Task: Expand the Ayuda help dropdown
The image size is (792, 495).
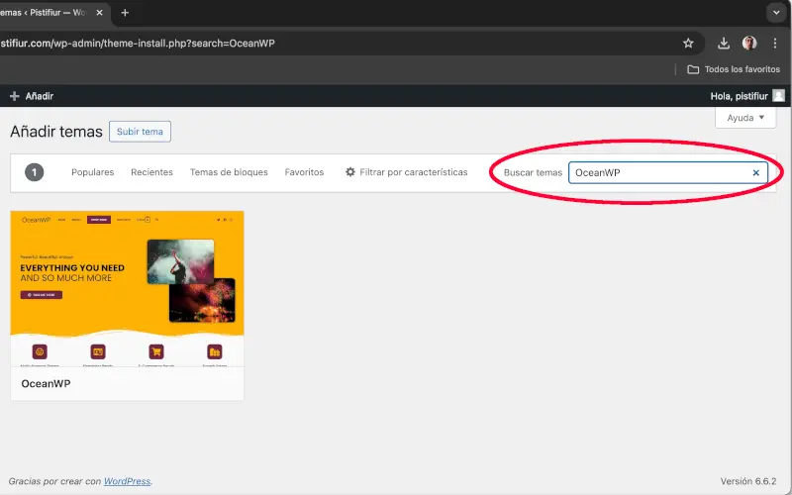Action: click(745, 118)
